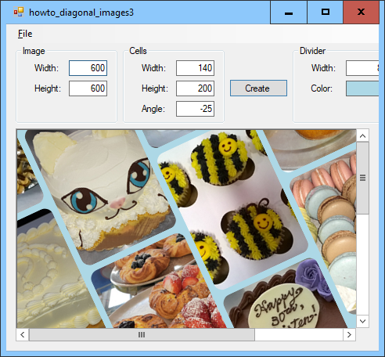Click the Color label in Divider group
This screenshot has width=385, height=357.
coord(322,88)
